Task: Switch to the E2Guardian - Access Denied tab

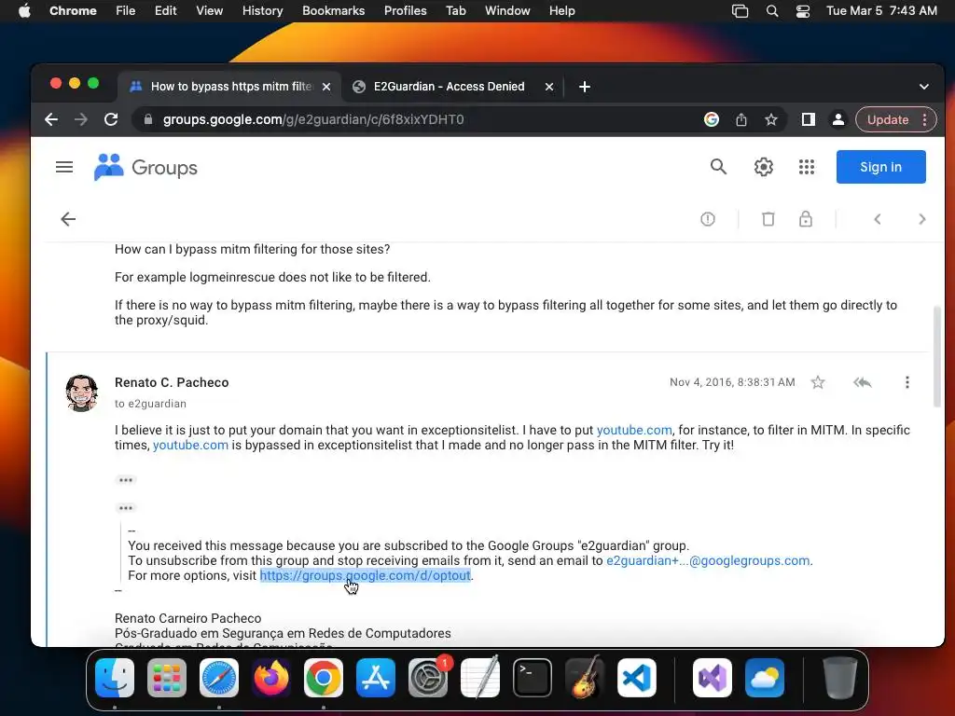Action: pyautogui.click(x=449, y=87)
